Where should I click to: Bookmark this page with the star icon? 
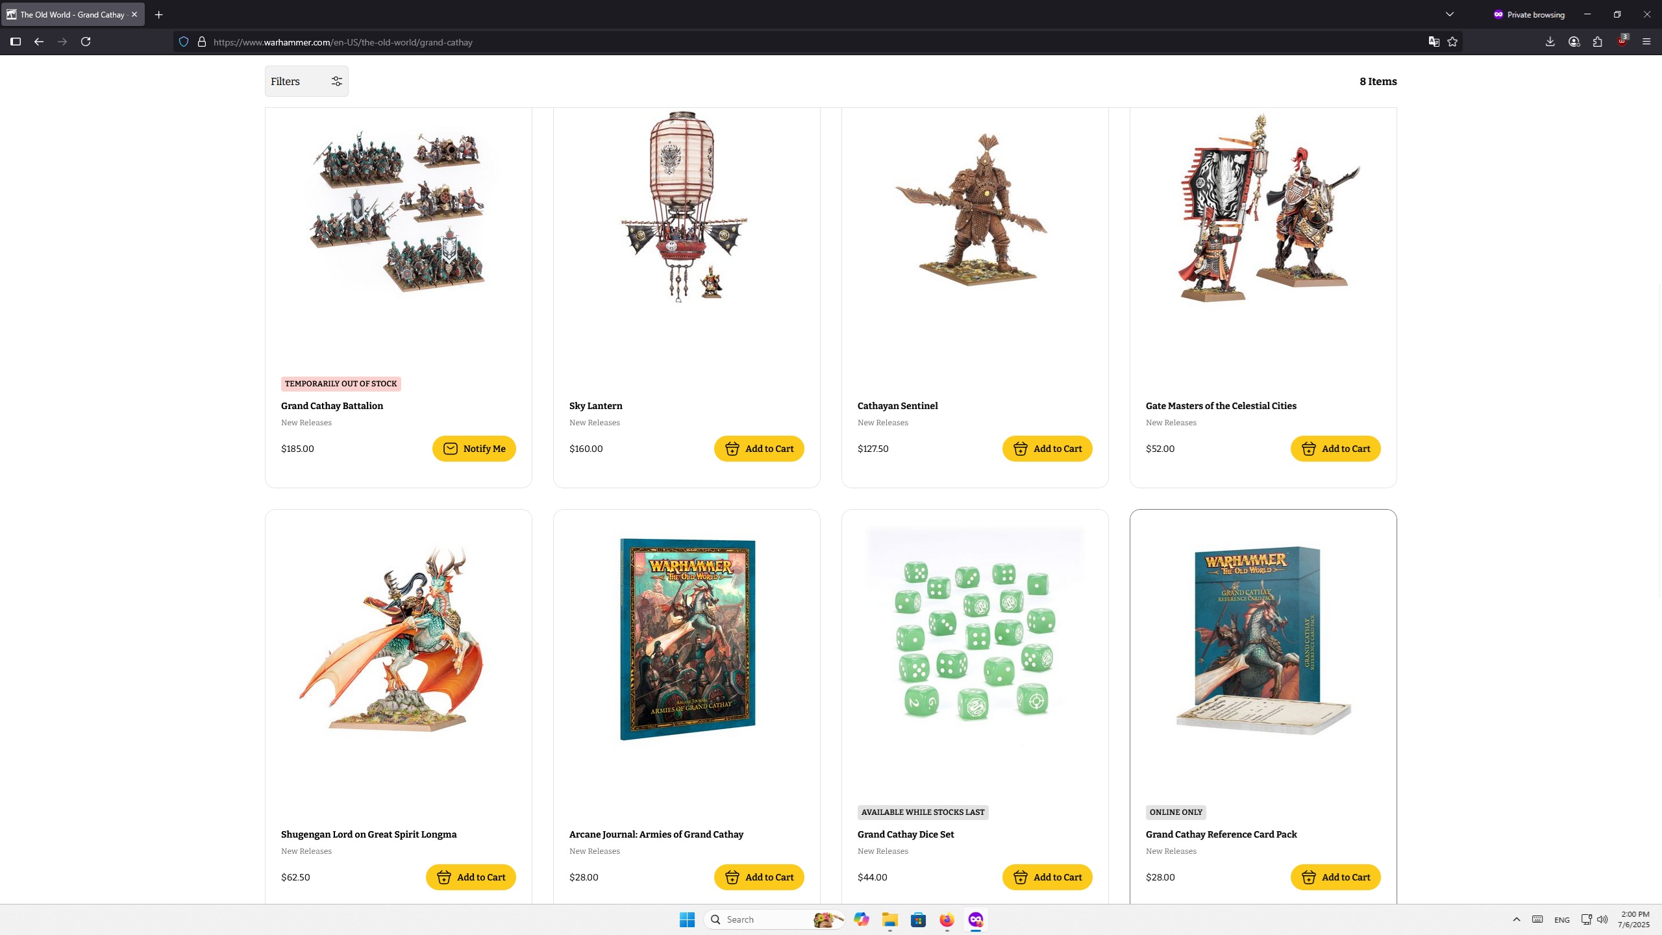[x=1452, y=42]
